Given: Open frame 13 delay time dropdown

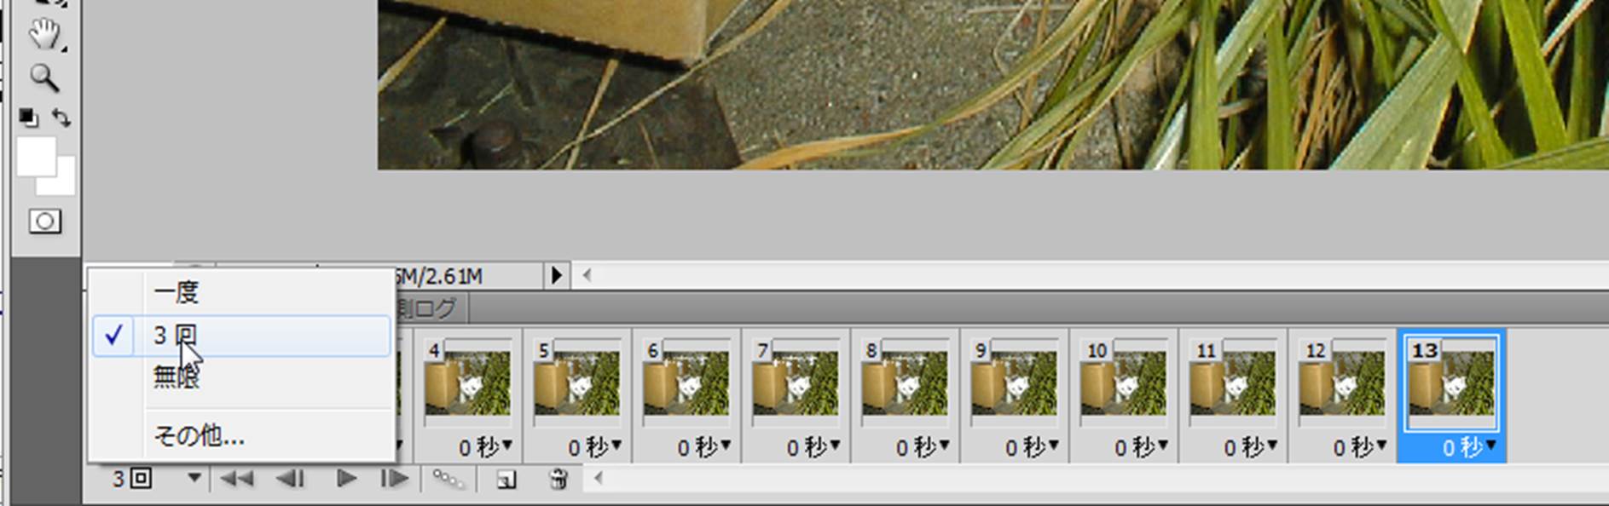Looking at the screenshot, I should point(1490,446).
